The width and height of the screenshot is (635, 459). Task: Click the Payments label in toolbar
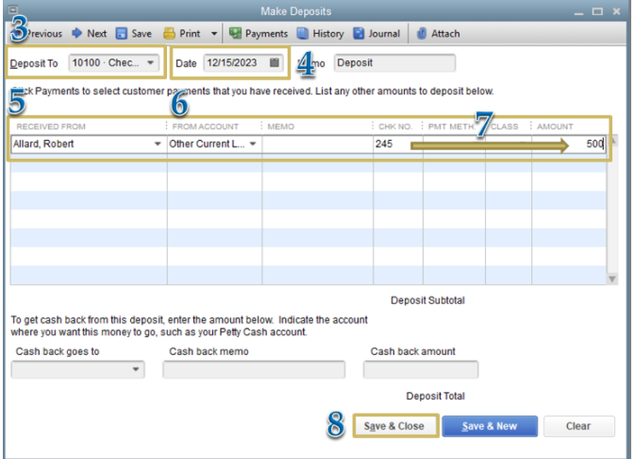[x=266, y=34]
